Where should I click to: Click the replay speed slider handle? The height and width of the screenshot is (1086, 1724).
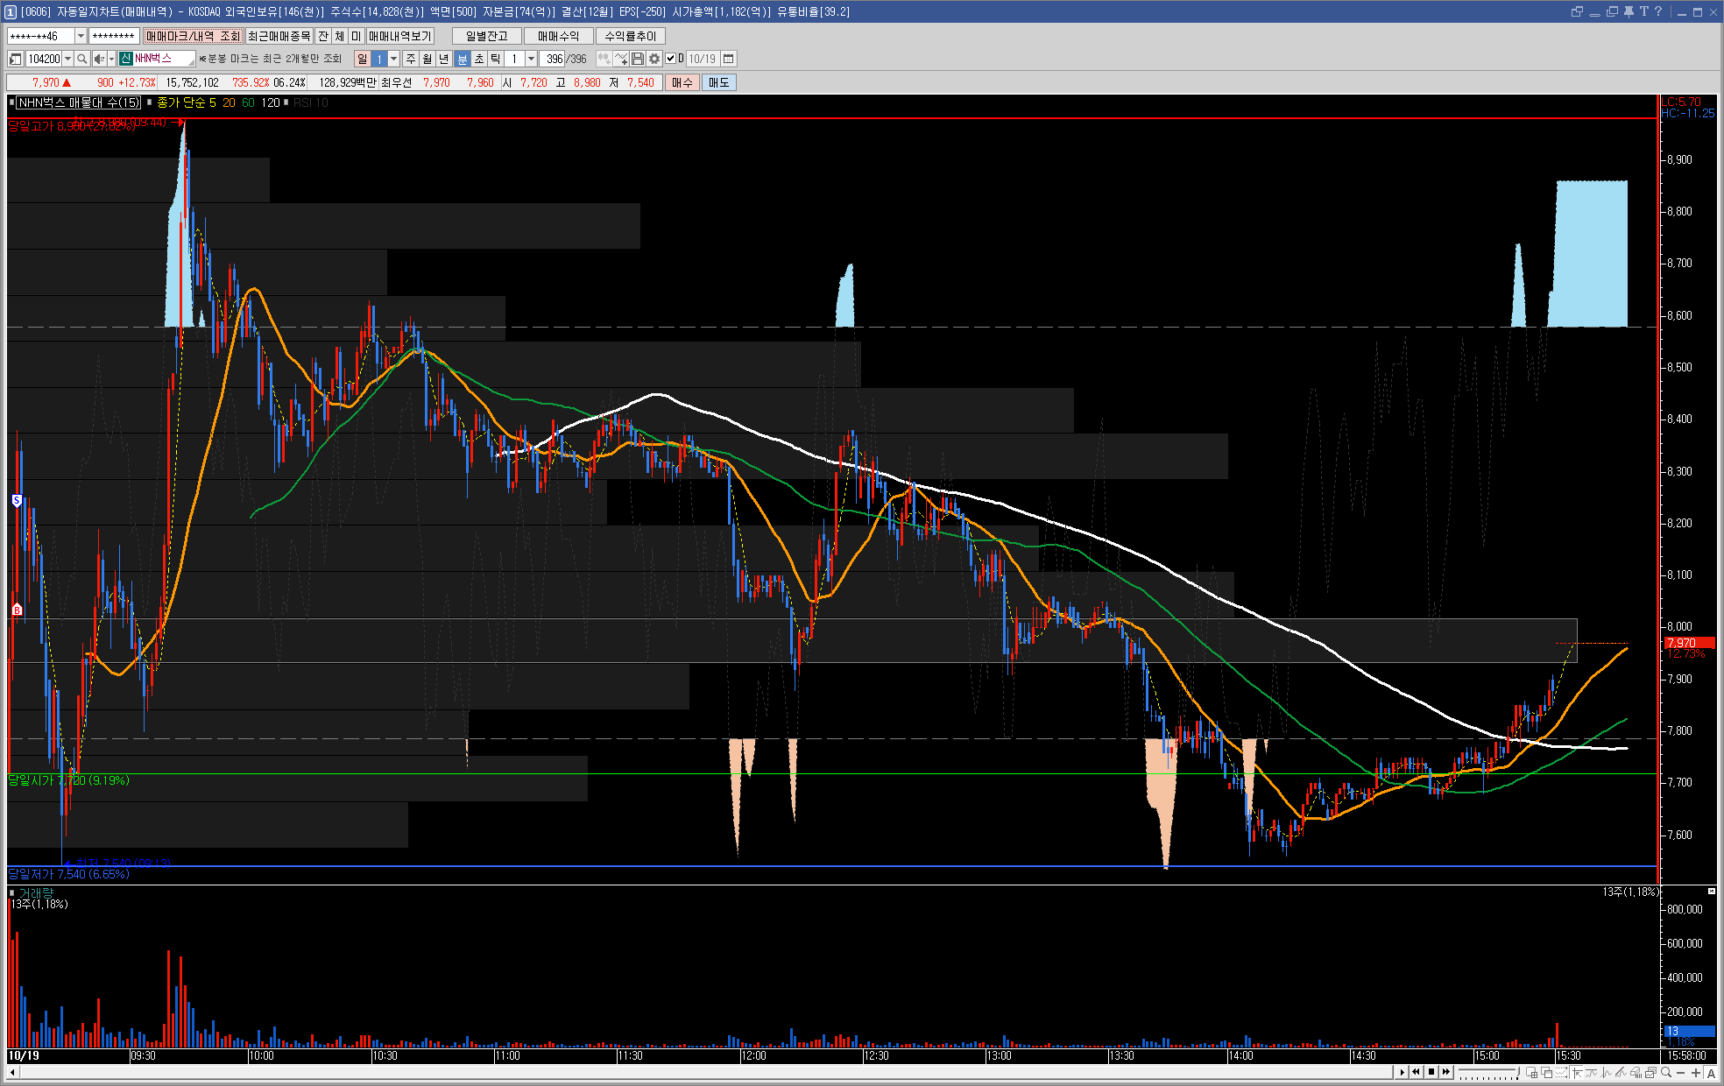[1516, 1073]
